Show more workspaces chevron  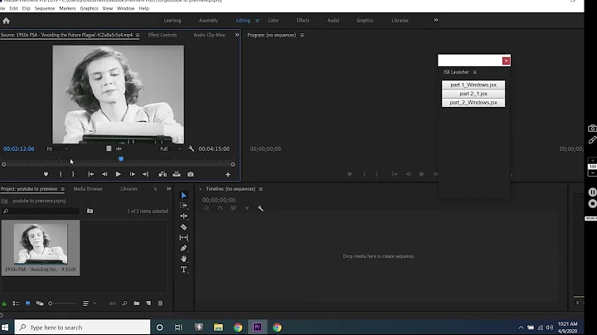(435, 20)
